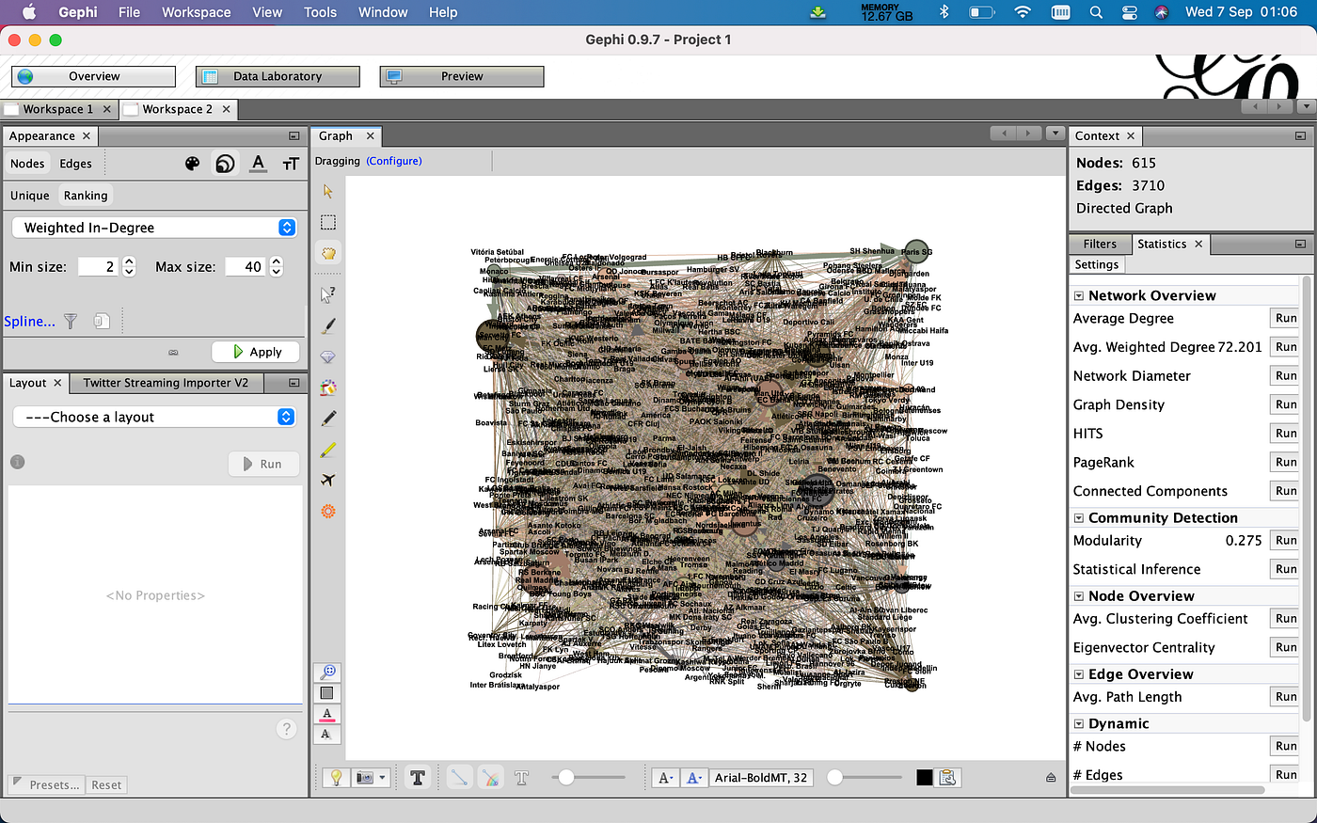Switch Appearance to Edges mode
This screenshot has width=1317, height=823.
point(76,164)
